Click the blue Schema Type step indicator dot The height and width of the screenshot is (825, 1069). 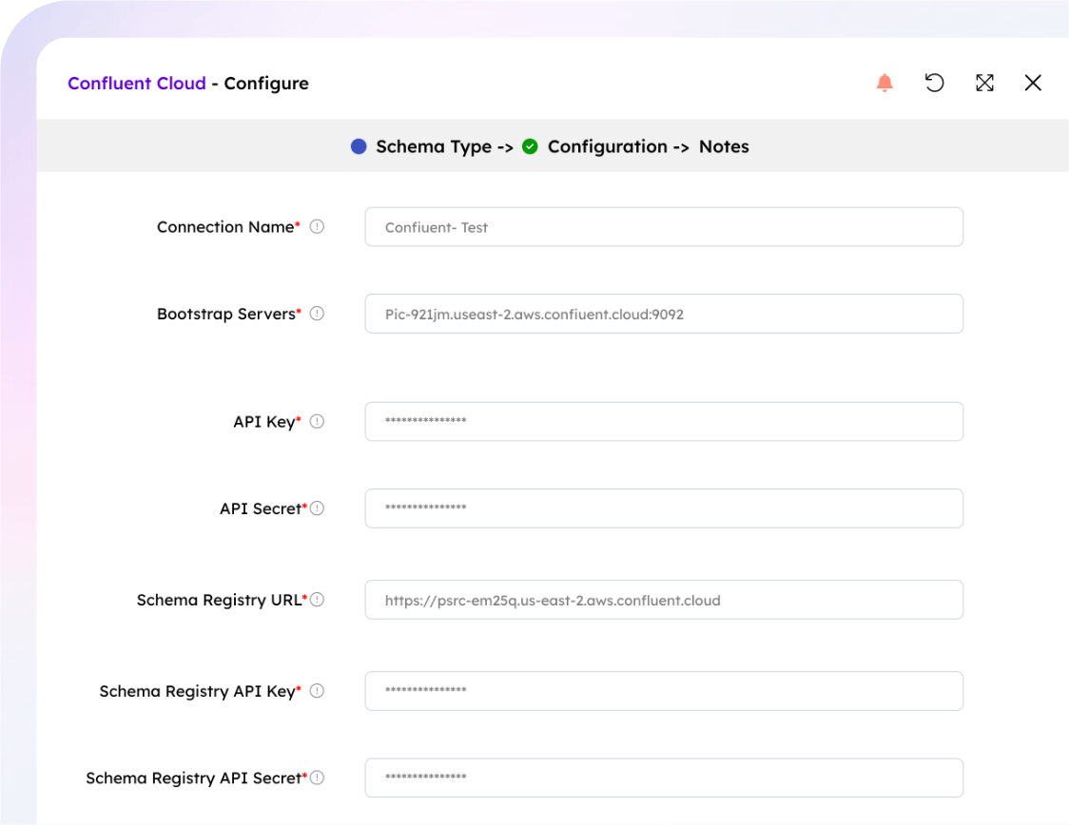[359, 146]
